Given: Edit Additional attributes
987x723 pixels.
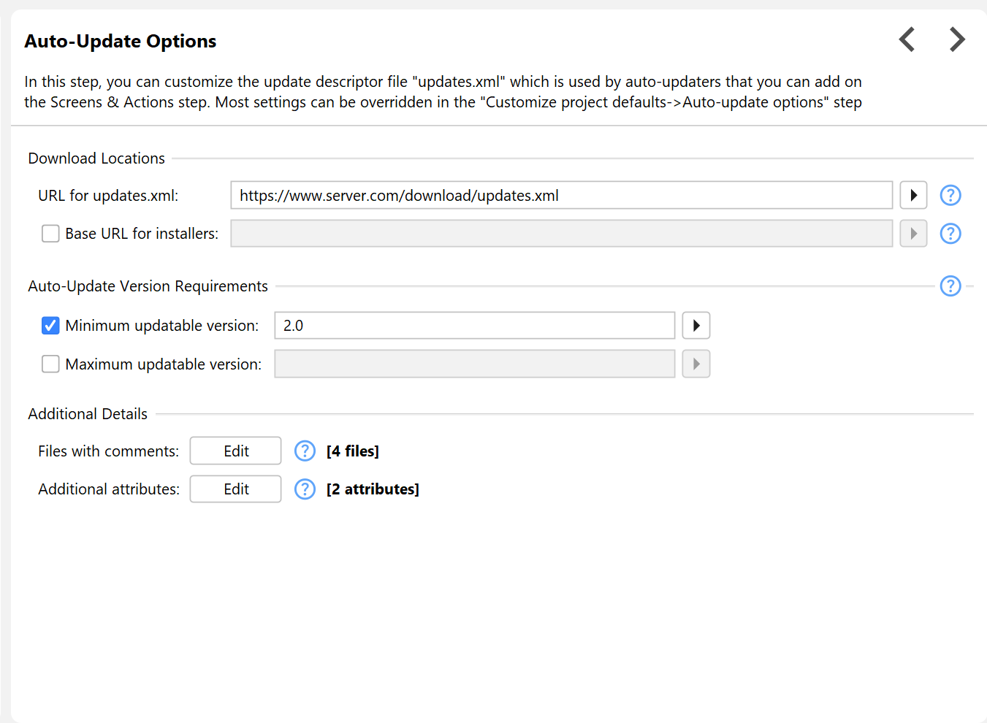Looking at the screenshot, I should click(235, 489).
